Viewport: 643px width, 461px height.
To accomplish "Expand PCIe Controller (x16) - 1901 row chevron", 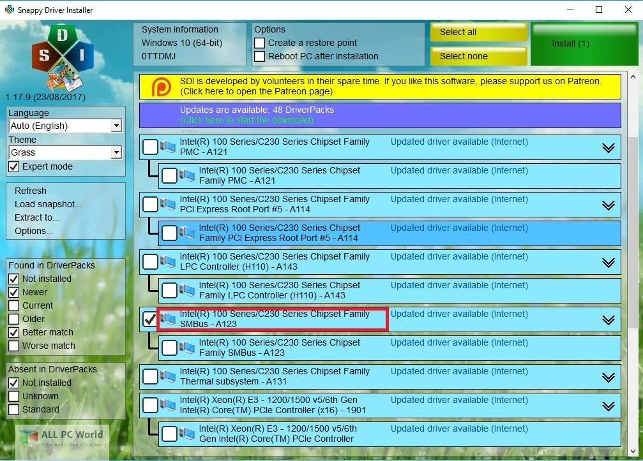I will point(608,406).
